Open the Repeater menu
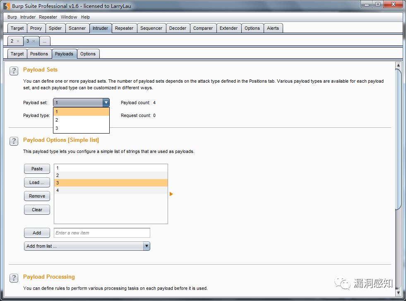 (48, 17)
